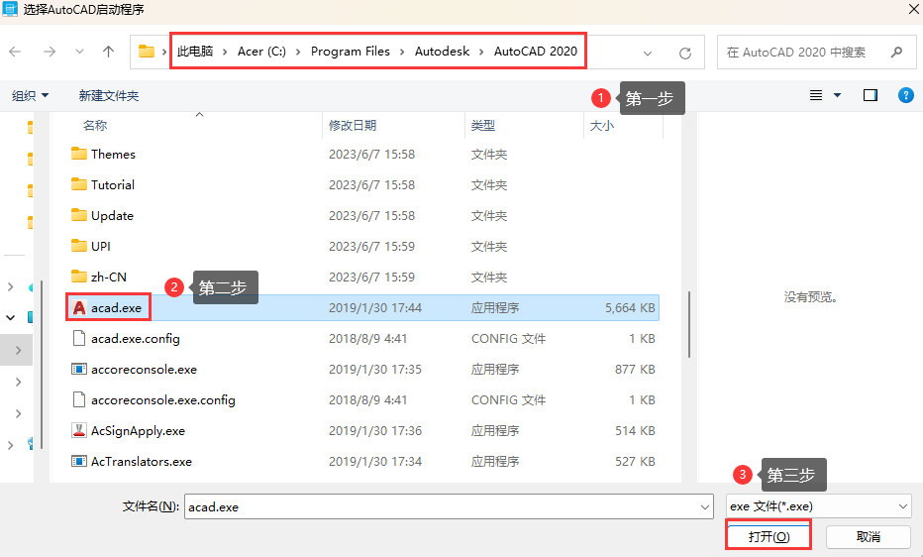Select the Themes folder icon
923x557 pixels.
[x=79, y=154]
